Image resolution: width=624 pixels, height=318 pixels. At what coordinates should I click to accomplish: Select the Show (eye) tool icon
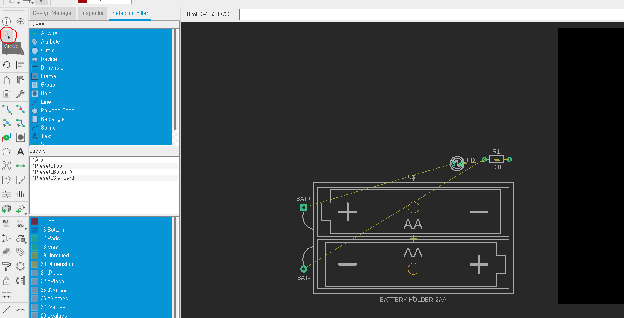[x=21, y=21]
